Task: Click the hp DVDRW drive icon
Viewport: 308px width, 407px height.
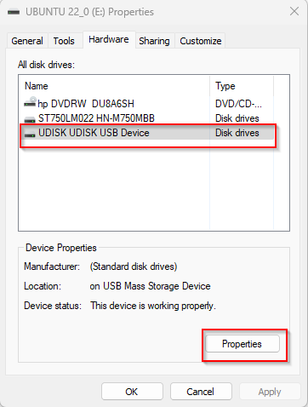Action: [30, 102]
